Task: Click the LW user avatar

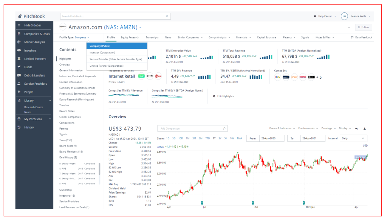Action: 344,16
